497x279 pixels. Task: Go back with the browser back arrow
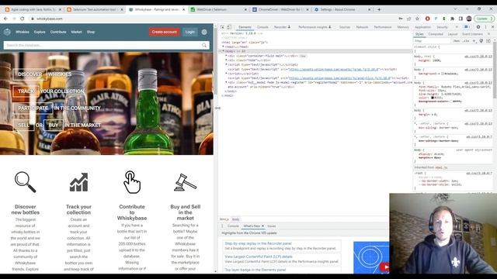5,19
